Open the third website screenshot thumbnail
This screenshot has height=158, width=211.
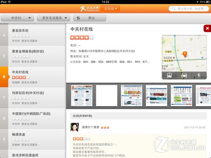point(132,96)
